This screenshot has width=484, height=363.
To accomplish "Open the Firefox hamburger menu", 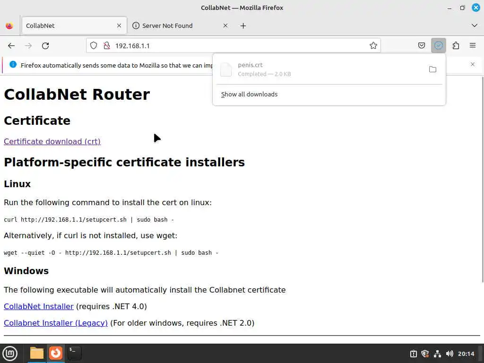I will [473, 46].
